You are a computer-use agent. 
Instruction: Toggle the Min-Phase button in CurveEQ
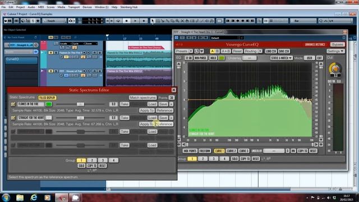201,58
